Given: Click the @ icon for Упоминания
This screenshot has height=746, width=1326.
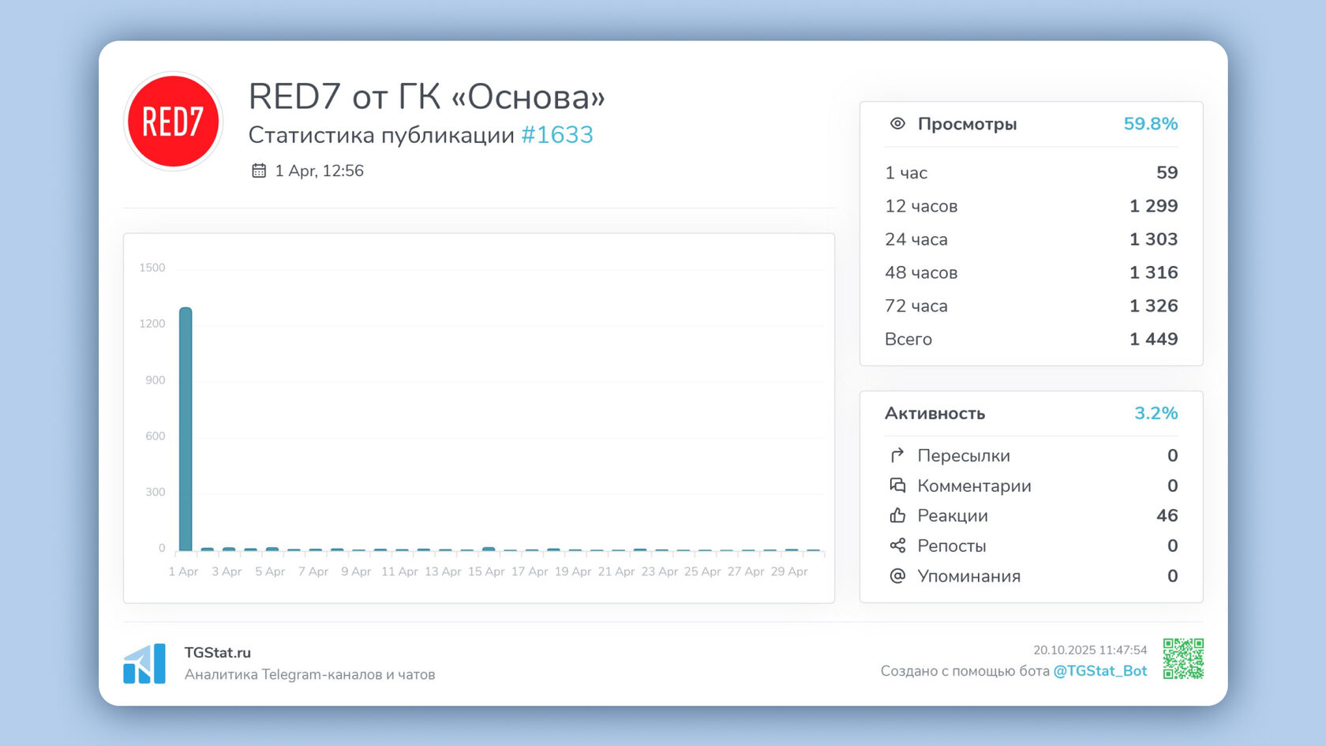Looking at the screenshot, I should 897,575.
